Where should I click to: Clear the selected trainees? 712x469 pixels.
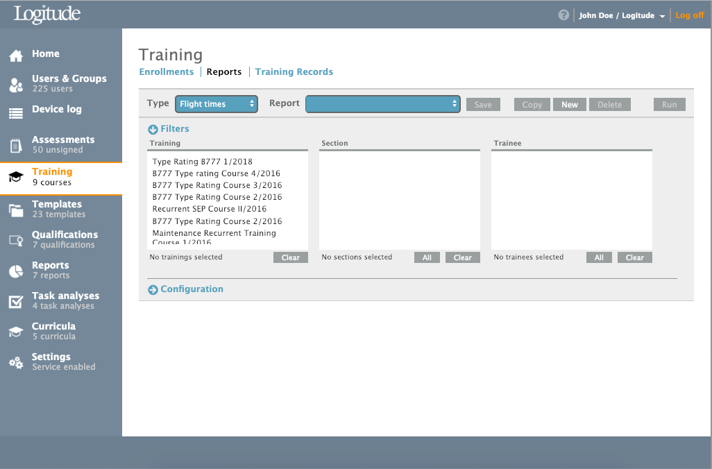coord(635,257)
